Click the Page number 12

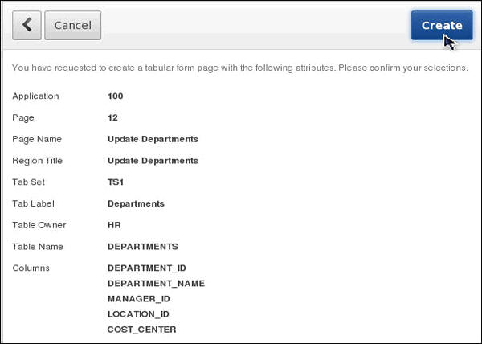coord(112,117)
